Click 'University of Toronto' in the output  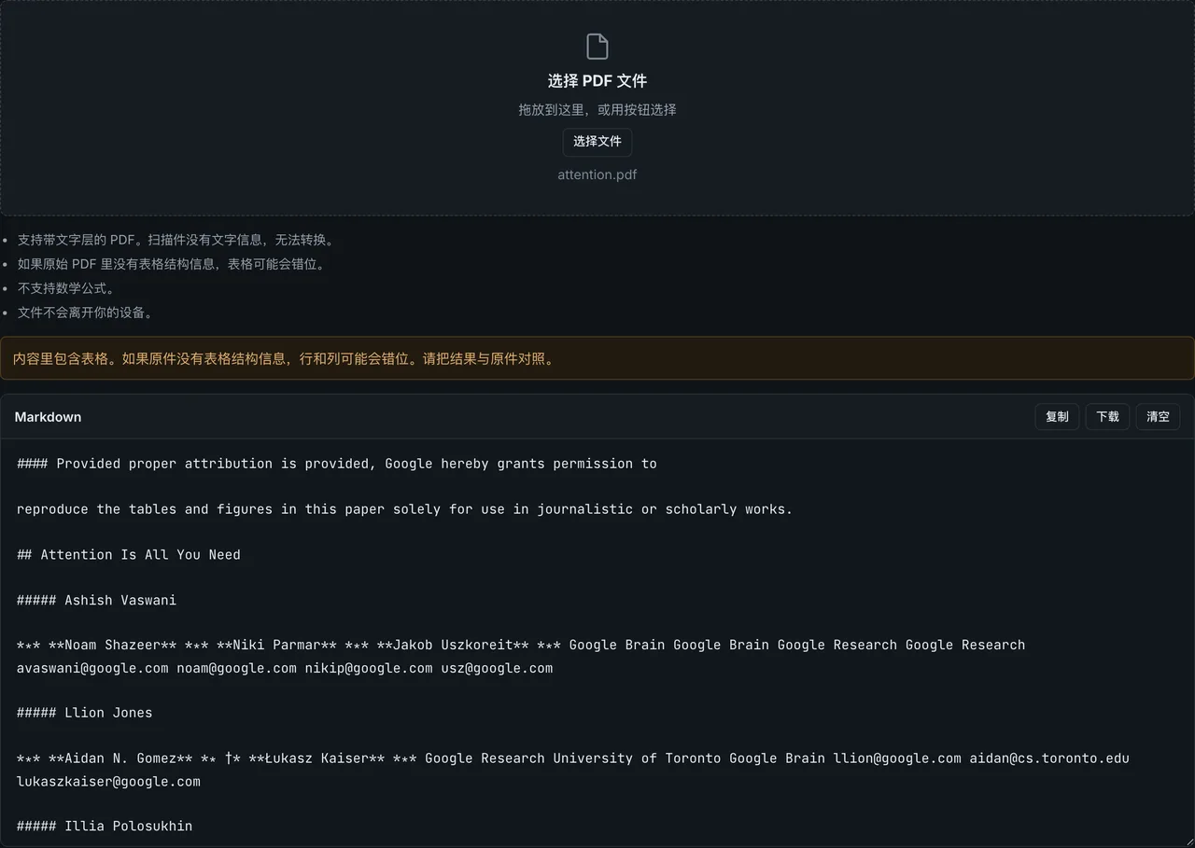tap(637, 758)
